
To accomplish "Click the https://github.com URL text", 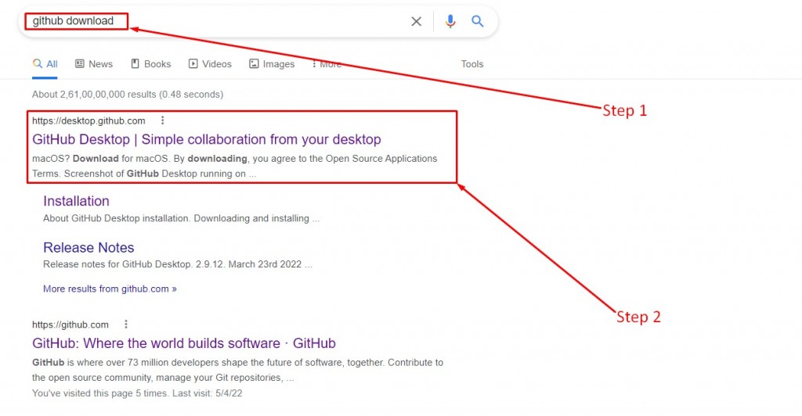I will pos(70,325).
